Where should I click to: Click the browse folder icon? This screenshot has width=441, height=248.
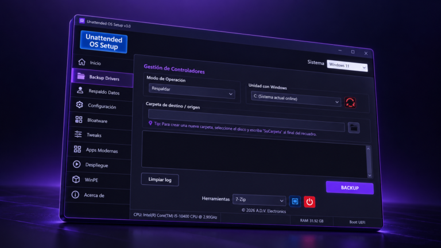tap(354, 127)
